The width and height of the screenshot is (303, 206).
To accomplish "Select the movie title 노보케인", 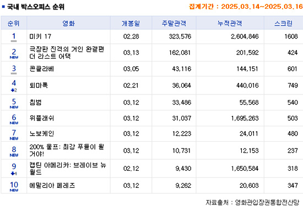I will click(41, 133).
